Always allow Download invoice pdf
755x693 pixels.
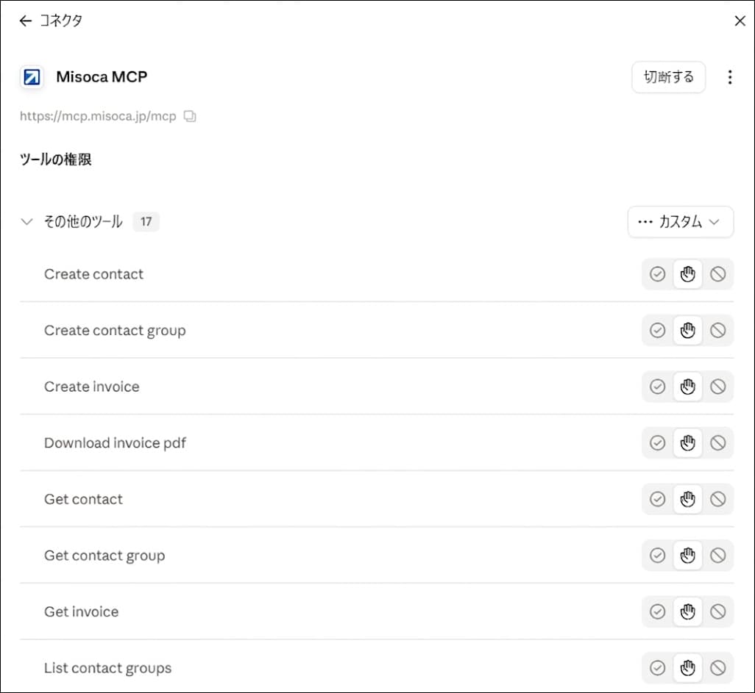click(x=657, y=443)
